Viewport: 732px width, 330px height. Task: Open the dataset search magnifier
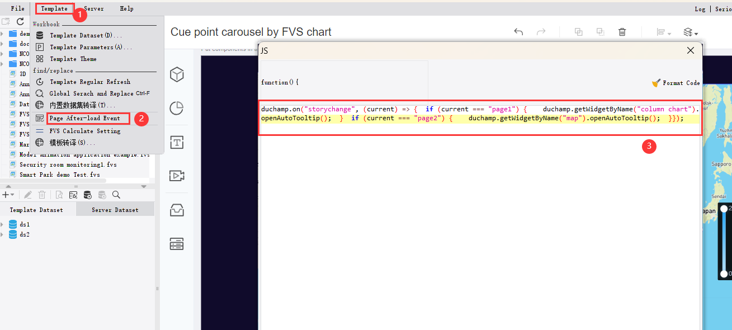coord(116,194)
